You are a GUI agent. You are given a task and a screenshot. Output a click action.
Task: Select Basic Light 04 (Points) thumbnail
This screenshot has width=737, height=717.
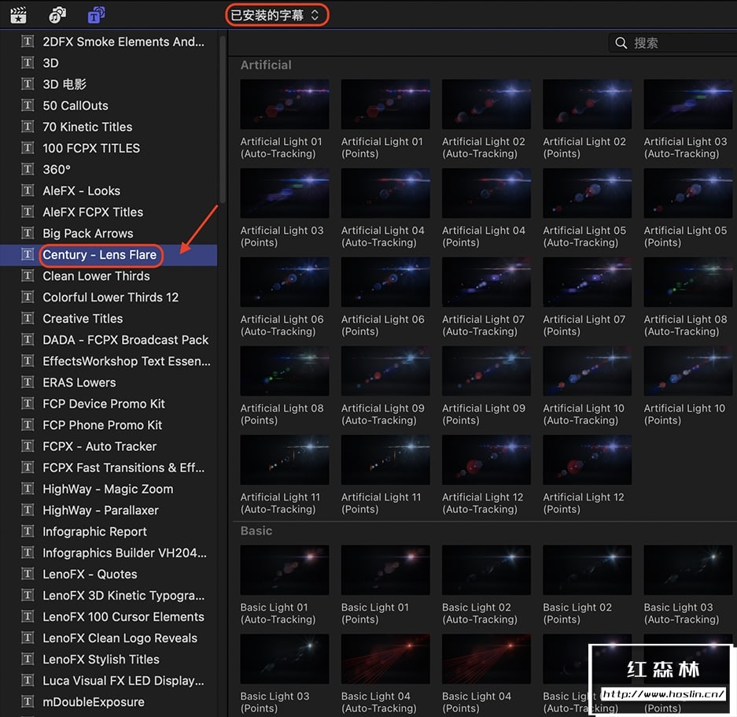click(x=486, y=659)
